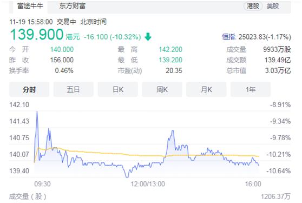Click the 恒指 index label
Image resolution: width=302 pixels, height=203 pixels.
click(x=228, y=37)
